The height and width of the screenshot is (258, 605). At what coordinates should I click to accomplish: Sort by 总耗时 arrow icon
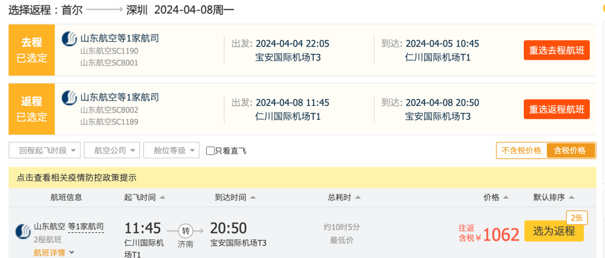tap(358, 198)
